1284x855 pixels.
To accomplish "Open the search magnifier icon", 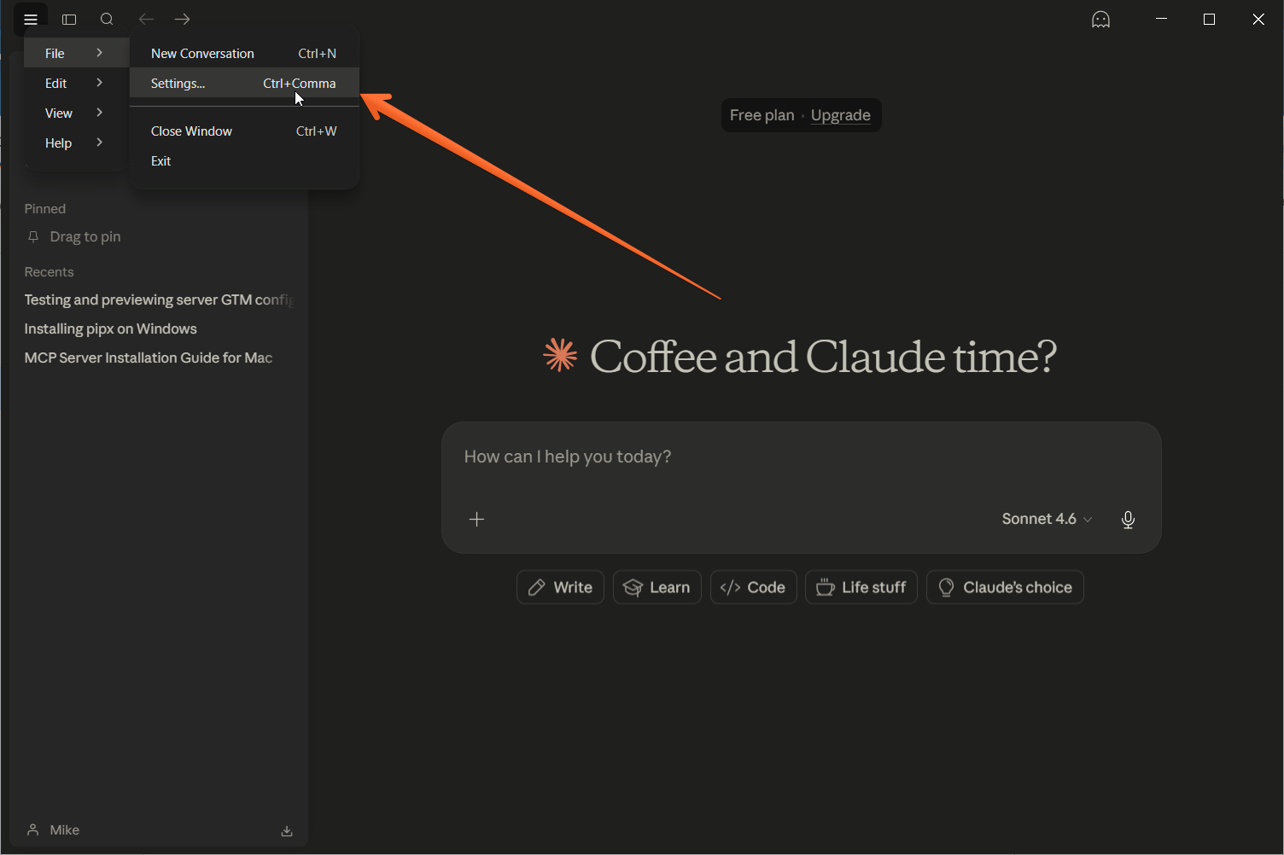I will point(107,20).
